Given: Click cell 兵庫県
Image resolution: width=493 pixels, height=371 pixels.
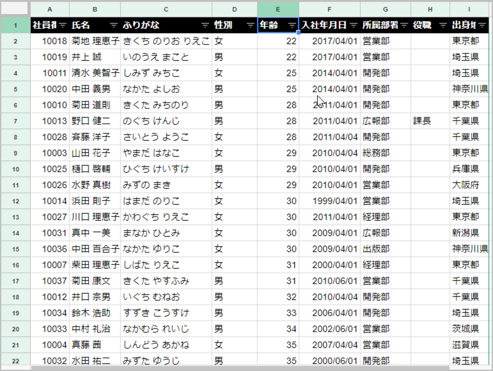Looking at the screenshot, I should (469, 169).
